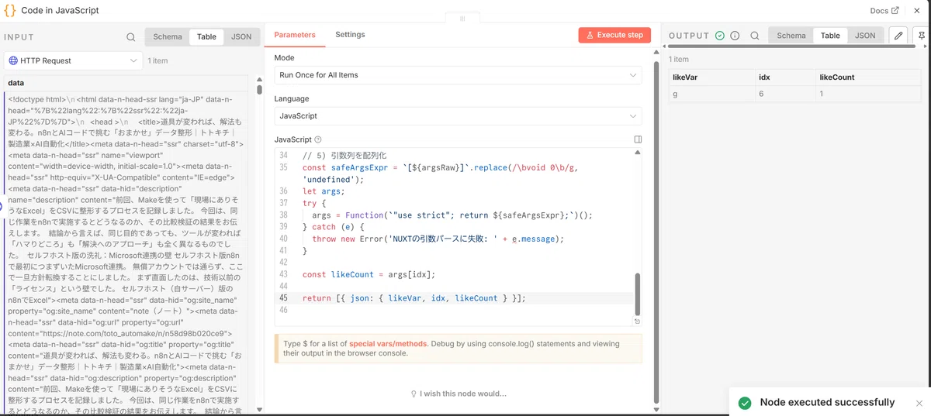
Task: Grab the panel drag handle at top
Action: (462, 18)
